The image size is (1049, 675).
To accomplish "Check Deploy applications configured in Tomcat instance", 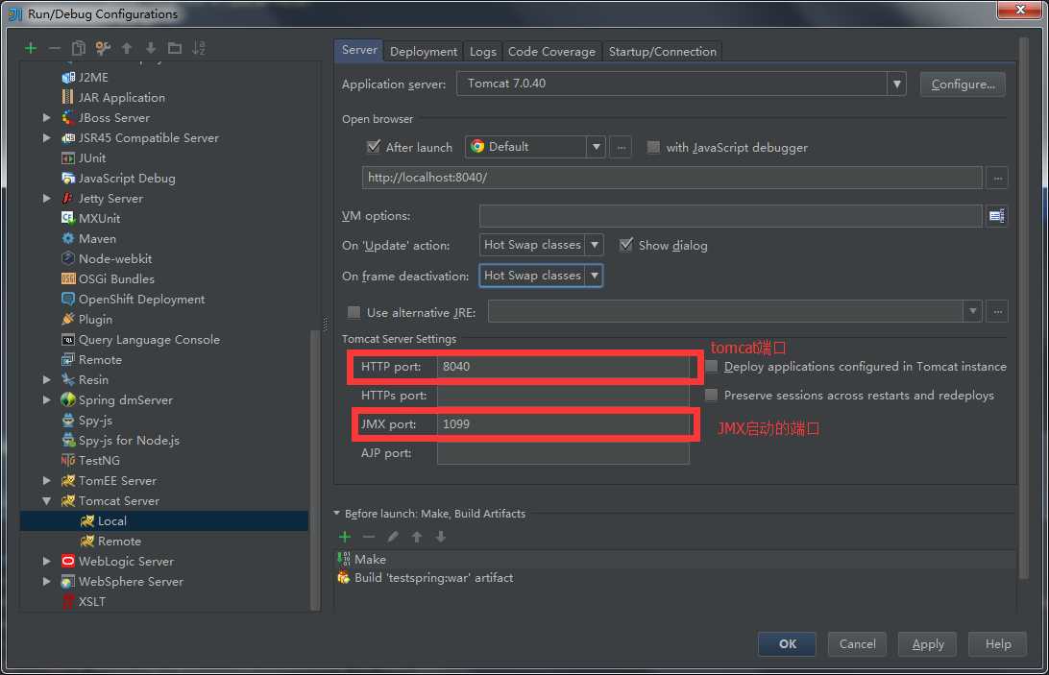I will pos(711,366).
